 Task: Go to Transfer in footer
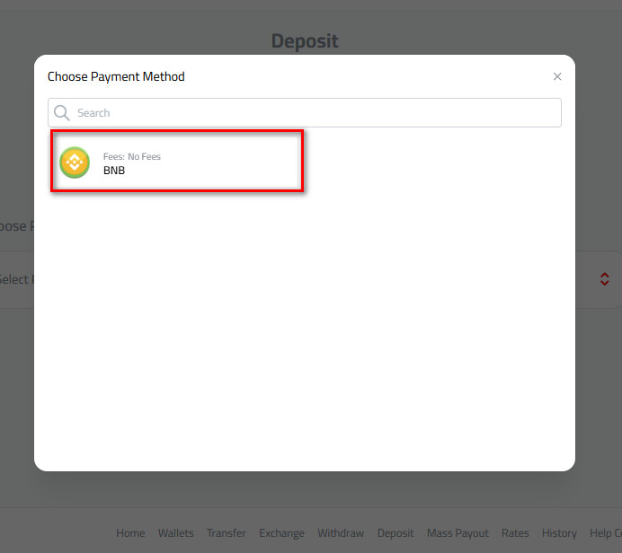click(227, 533)
